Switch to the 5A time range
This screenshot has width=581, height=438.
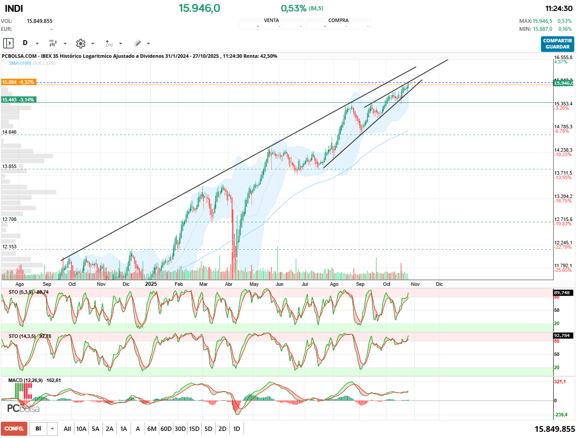point(95,429)
